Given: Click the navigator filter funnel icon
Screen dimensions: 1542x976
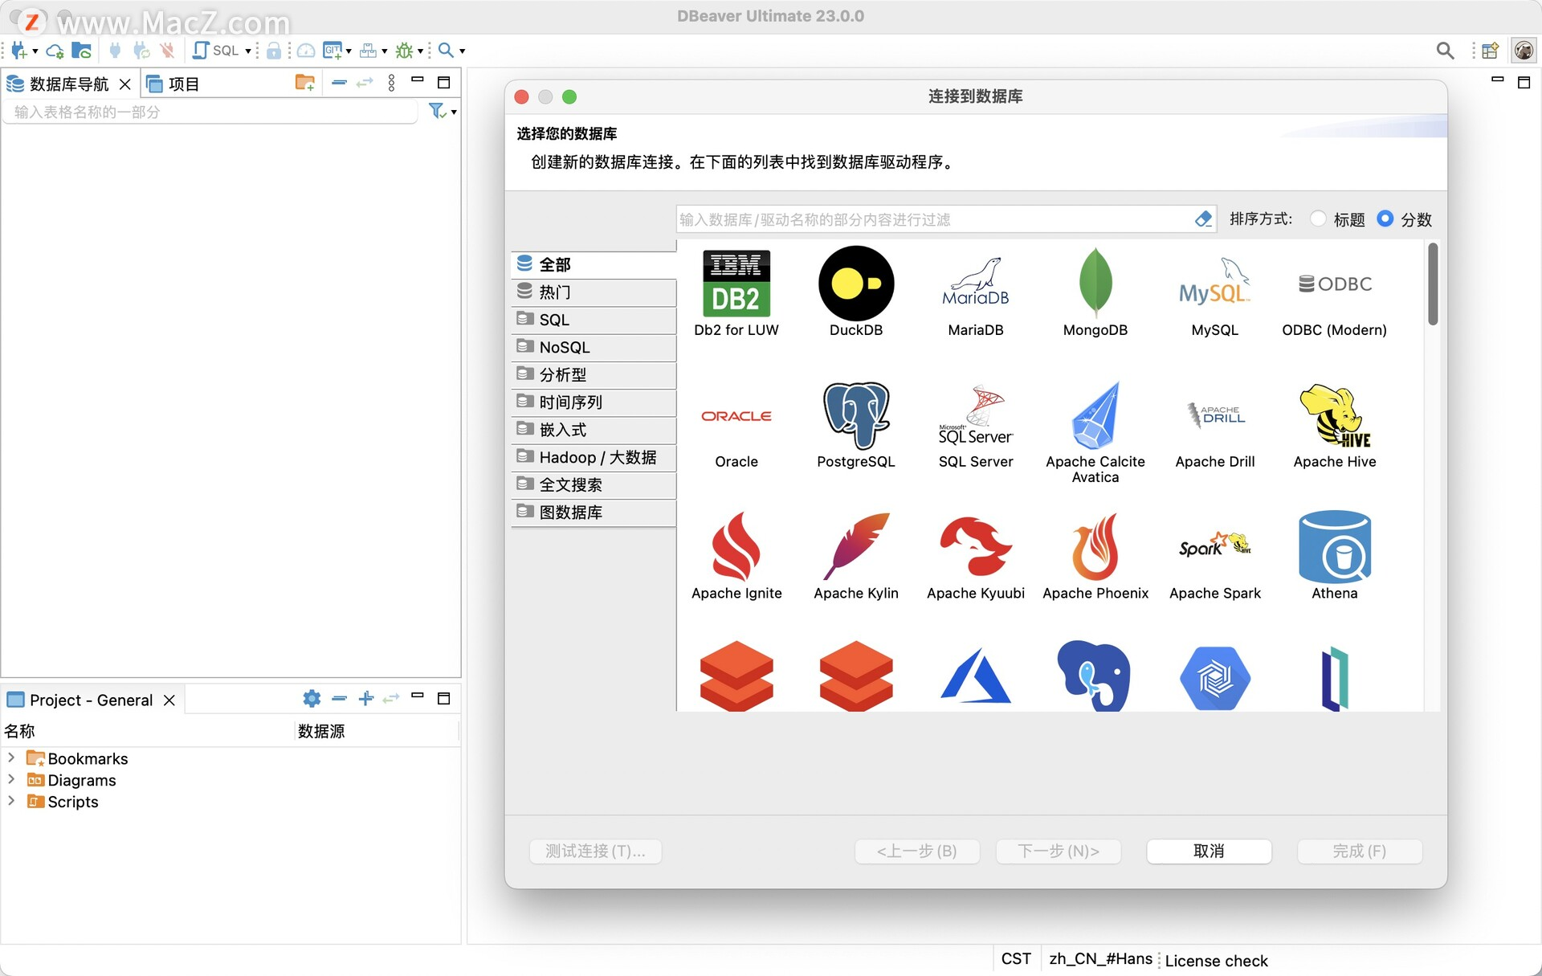Looking at the screenshot, I should 437,111.
